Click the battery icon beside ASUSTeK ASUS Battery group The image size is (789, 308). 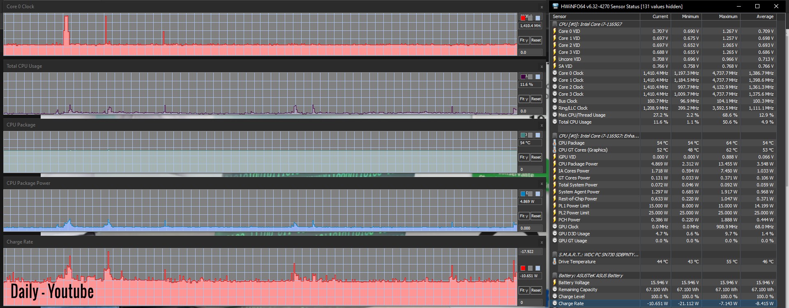tap(555, 276)
